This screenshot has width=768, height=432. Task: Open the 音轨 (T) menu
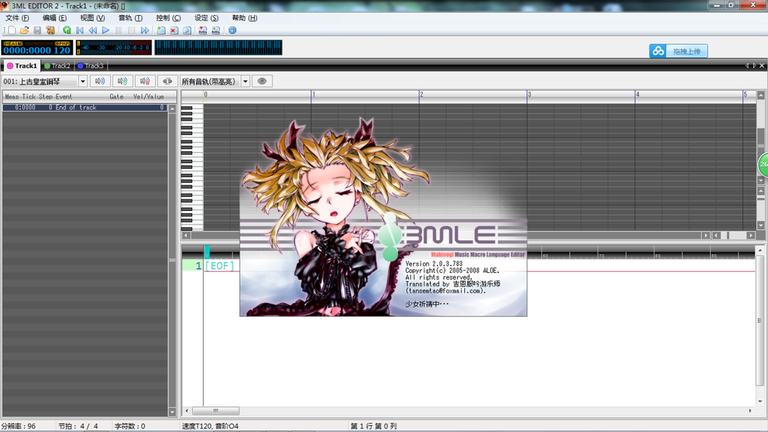pyautogui.click(x=130, y=18)
